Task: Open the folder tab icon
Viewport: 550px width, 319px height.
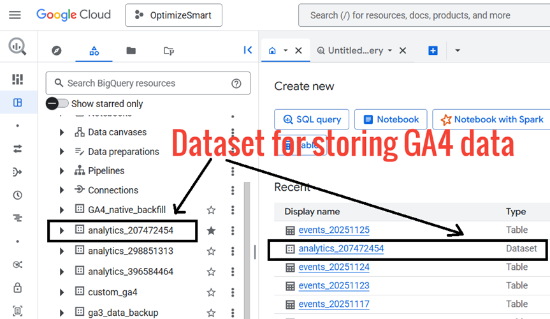Action: (131, 50)
